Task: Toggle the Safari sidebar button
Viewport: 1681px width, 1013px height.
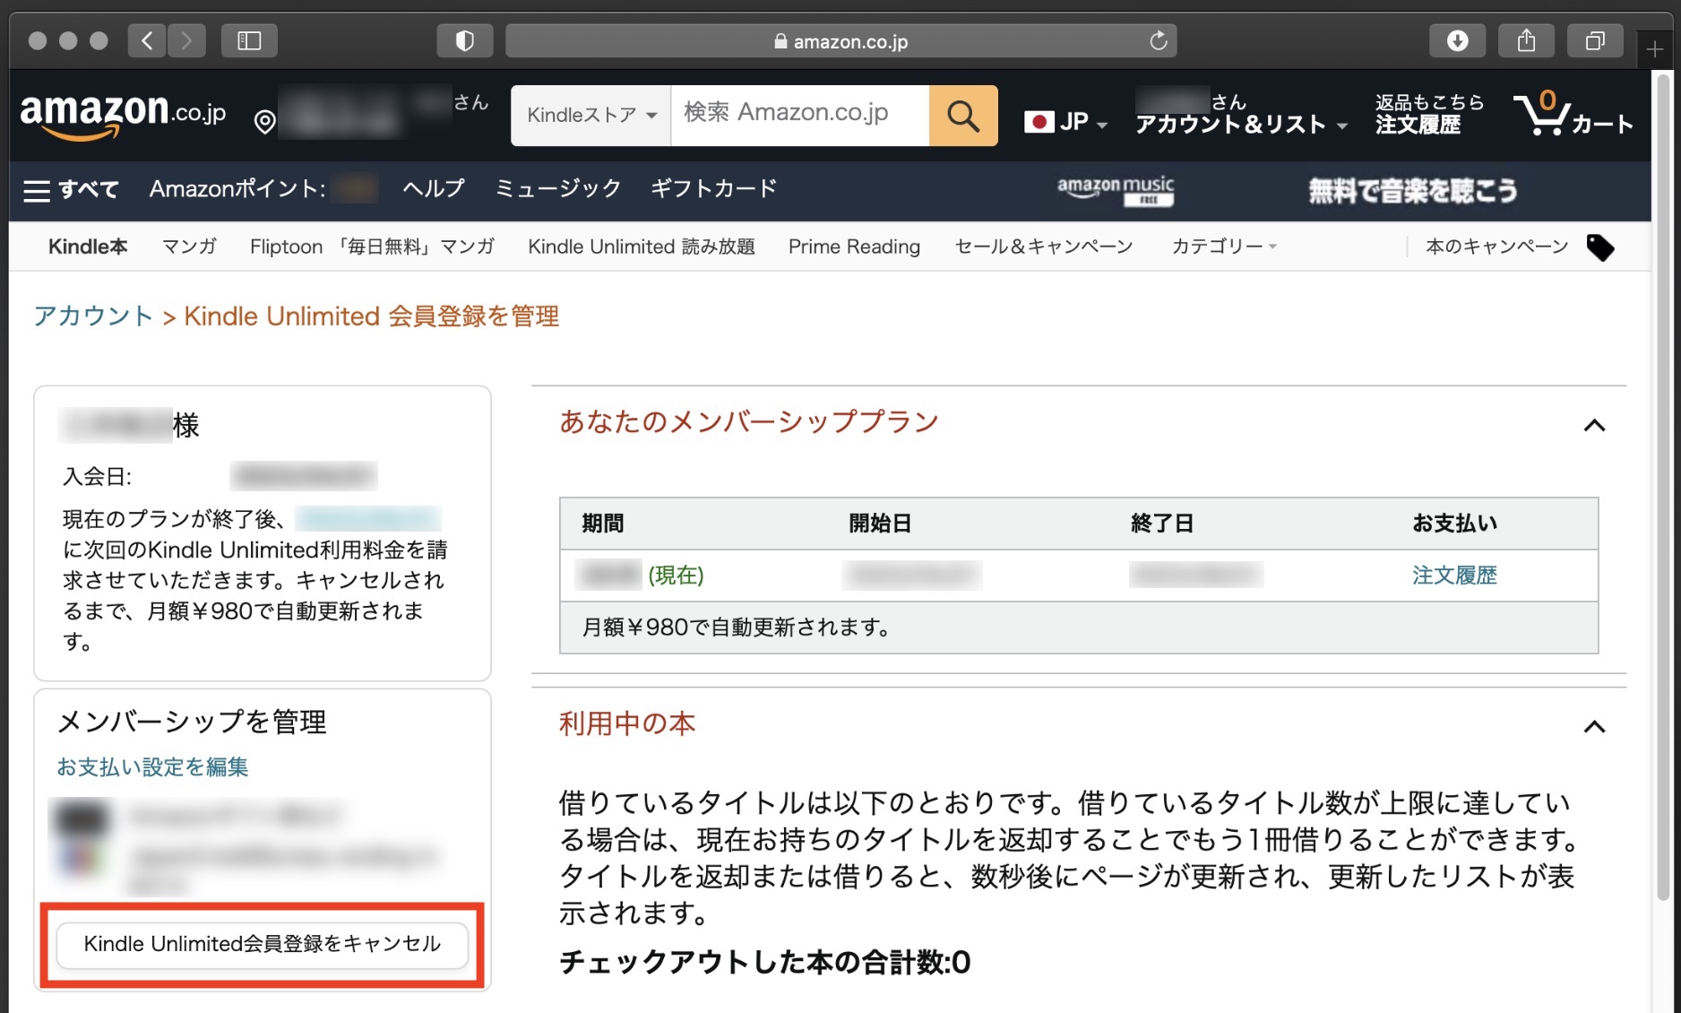Action: pyautogui.click(x=249, y=40)
